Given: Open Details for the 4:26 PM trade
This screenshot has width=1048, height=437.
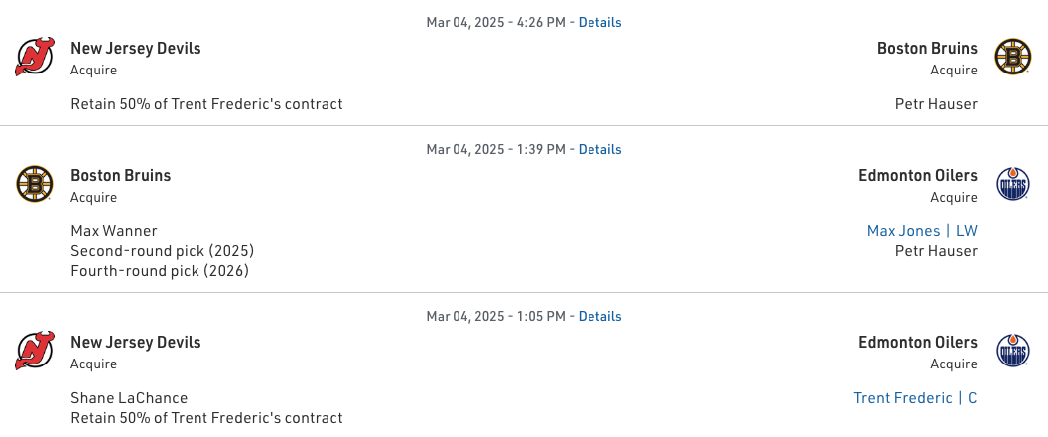Looking at the screenshot, I should tap(599, 22).
